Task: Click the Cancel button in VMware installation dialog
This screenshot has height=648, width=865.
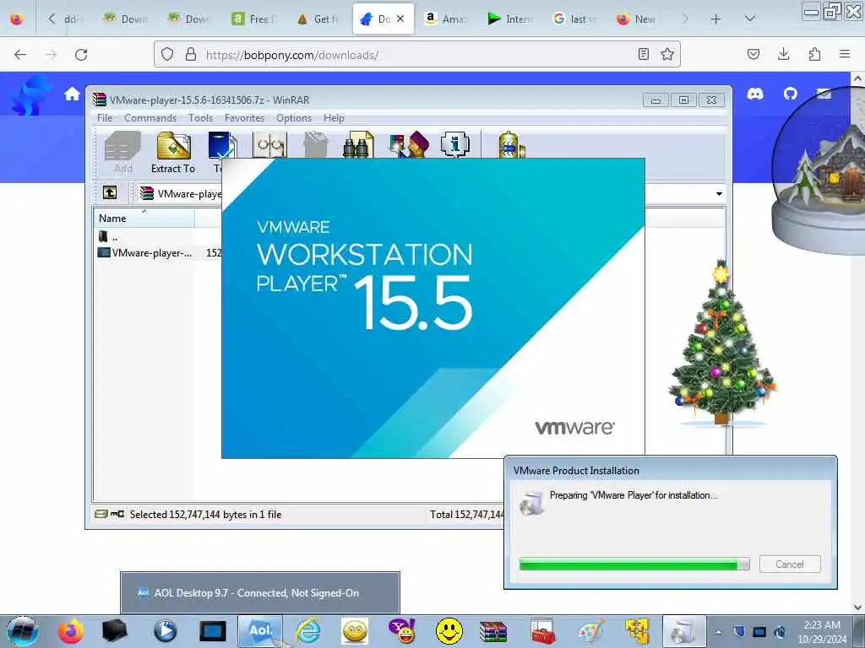Action: pyautogui.click(x=790, y=564)
